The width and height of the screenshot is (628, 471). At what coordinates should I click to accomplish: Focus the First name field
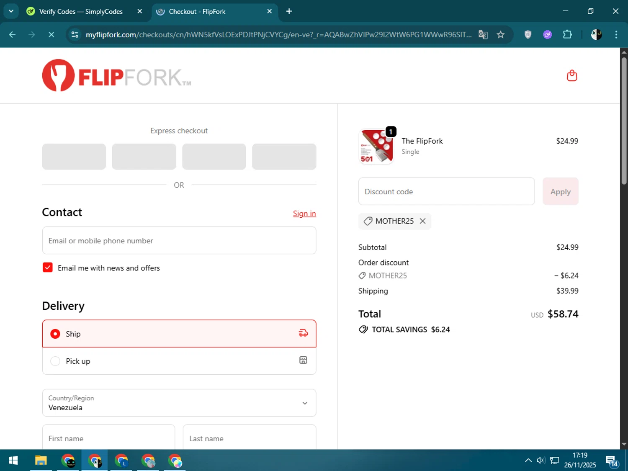click(108, 437)
